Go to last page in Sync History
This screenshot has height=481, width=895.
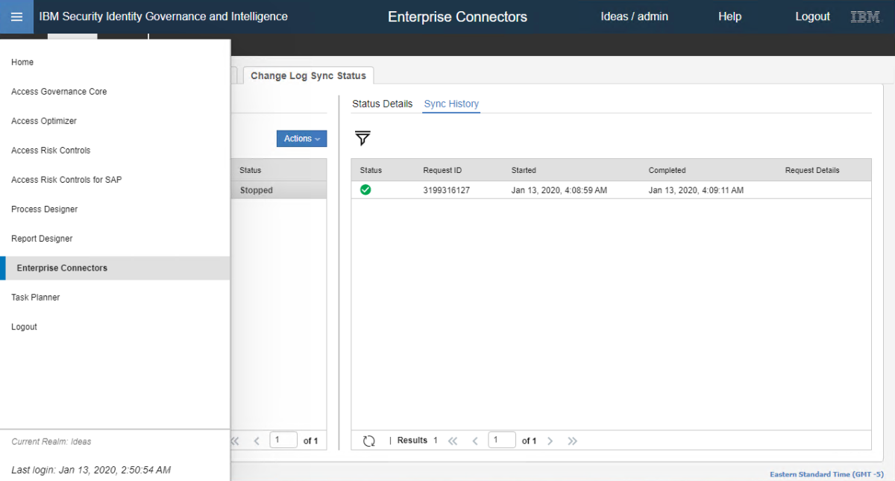click(x=572, y=441)
